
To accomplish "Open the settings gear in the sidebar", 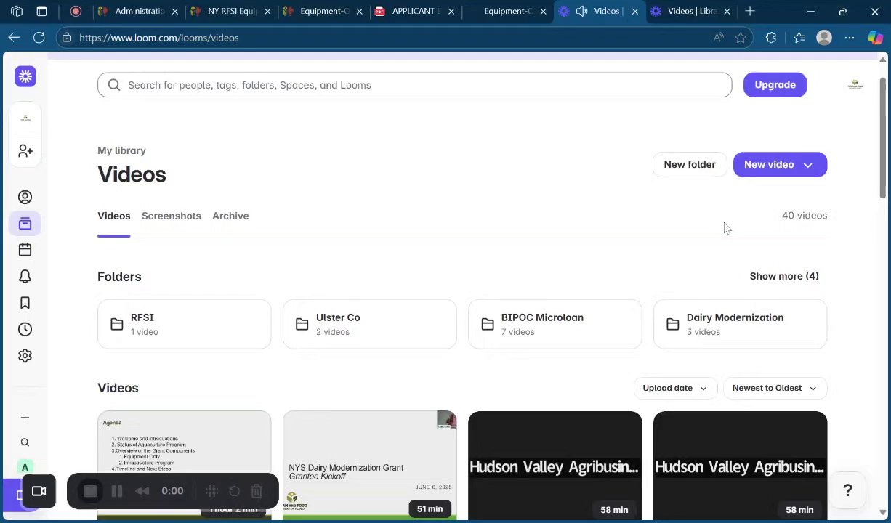I will (25, 356).
